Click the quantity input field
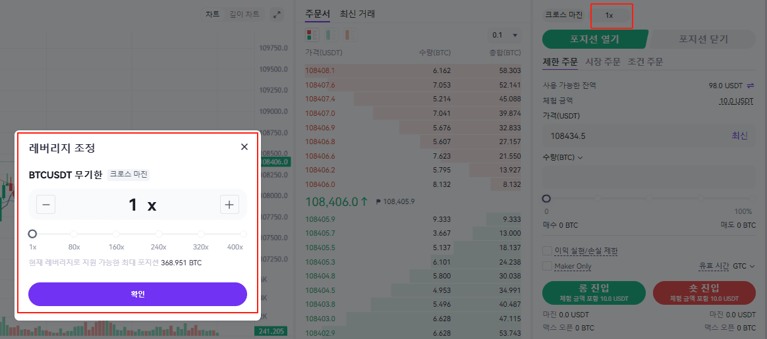Viewport: 767px width, 339px height. pyautogui.click(x=648, y=177)
